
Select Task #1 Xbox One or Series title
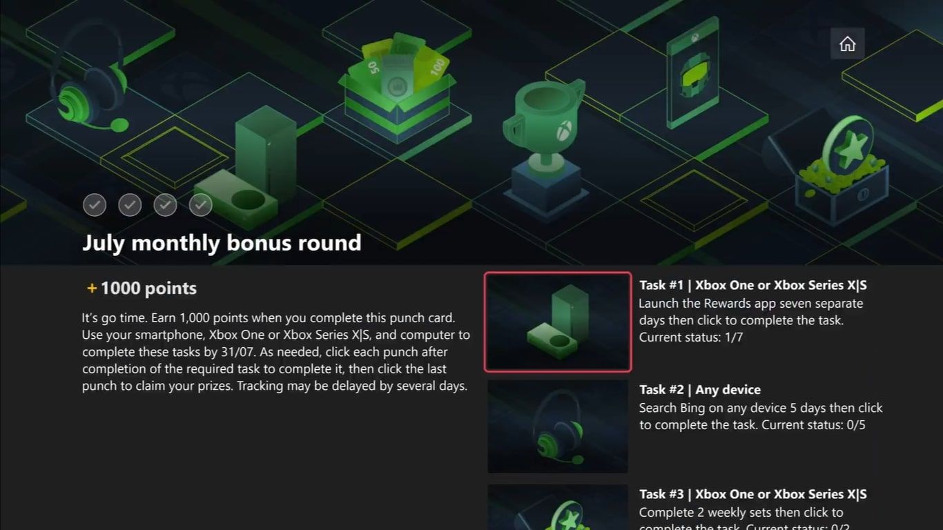click(x=753, y=285)
